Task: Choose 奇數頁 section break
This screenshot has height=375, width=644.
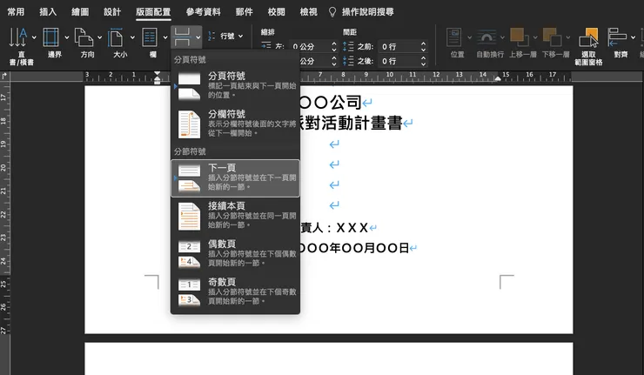Action: (235, 291)
